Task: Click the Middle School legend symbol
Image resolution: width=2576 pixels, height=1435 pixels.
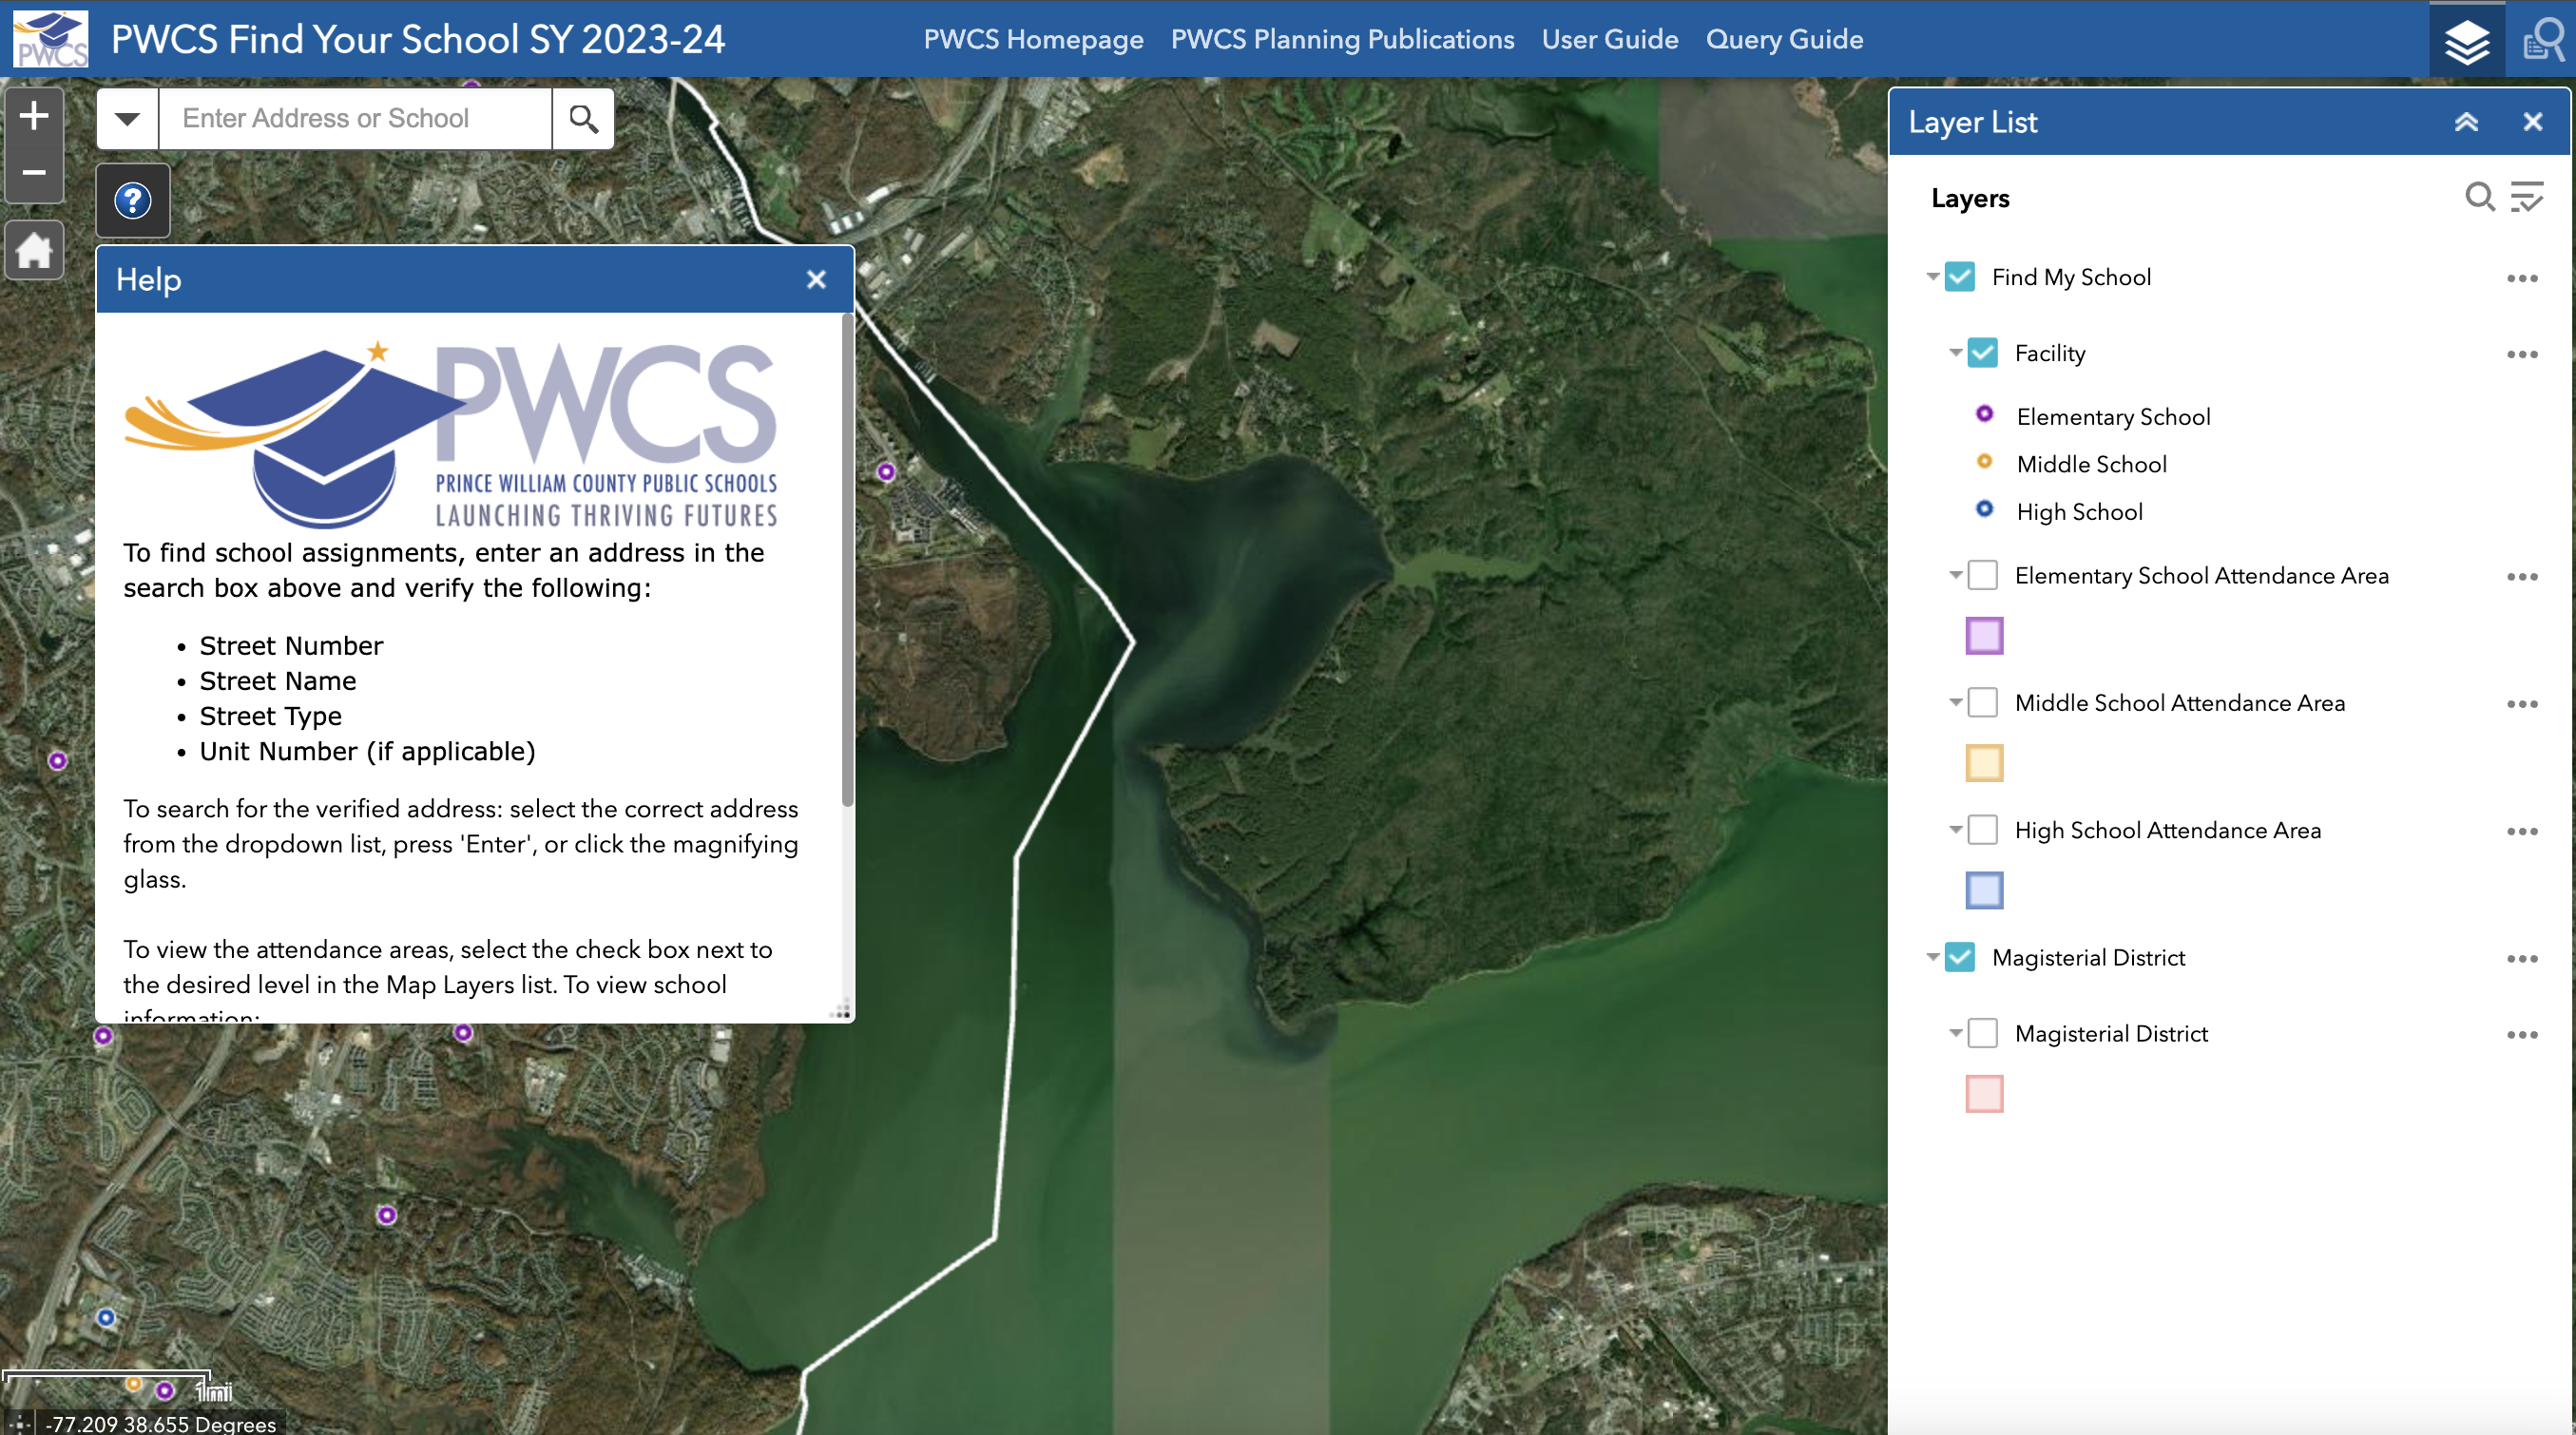Action: (1984, 462)
